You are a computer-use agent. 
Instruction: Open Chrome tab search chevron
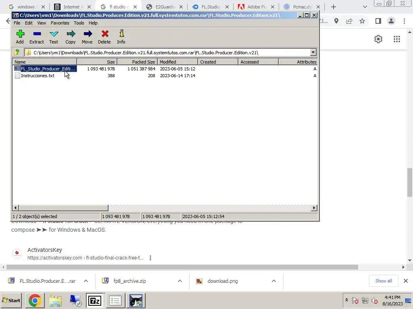pyautogui.click(x=365, y=7)
